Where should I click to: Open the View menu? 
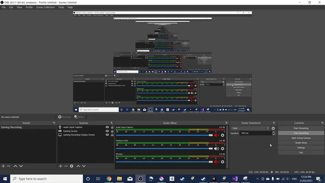click(x=19, y=7)
